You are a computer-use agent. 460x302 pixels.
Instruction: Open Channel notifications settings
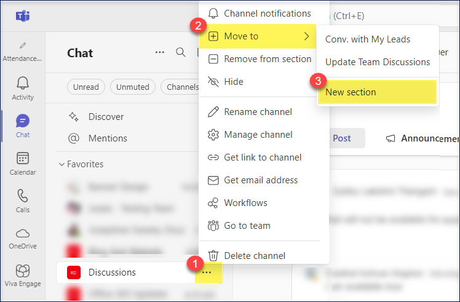click(267, 14)
